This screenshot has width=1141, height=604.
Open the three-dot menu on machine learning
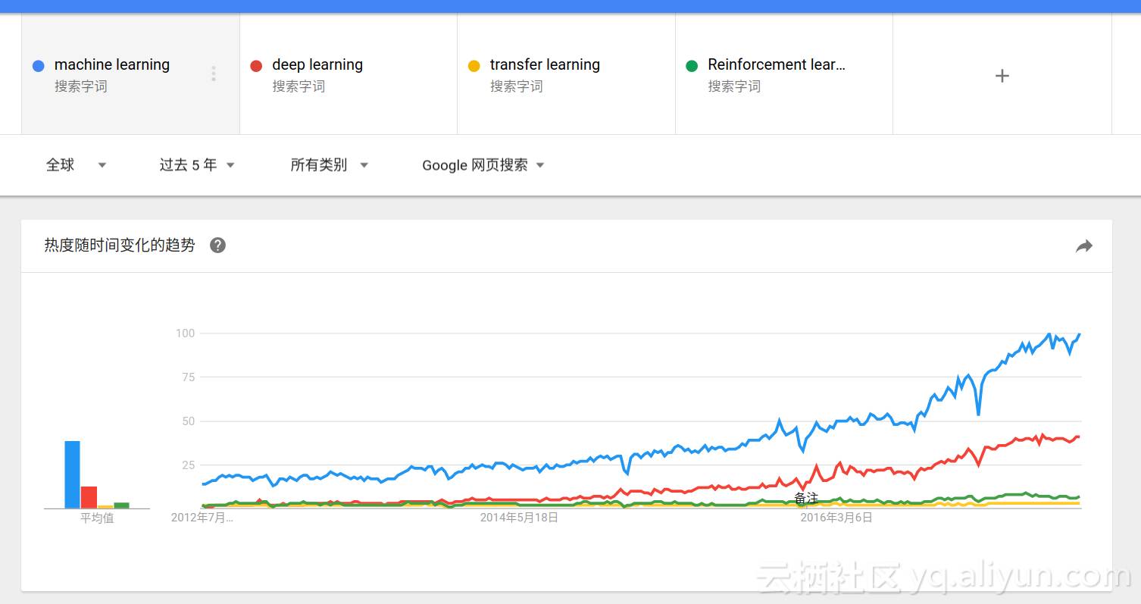point(214,74)
